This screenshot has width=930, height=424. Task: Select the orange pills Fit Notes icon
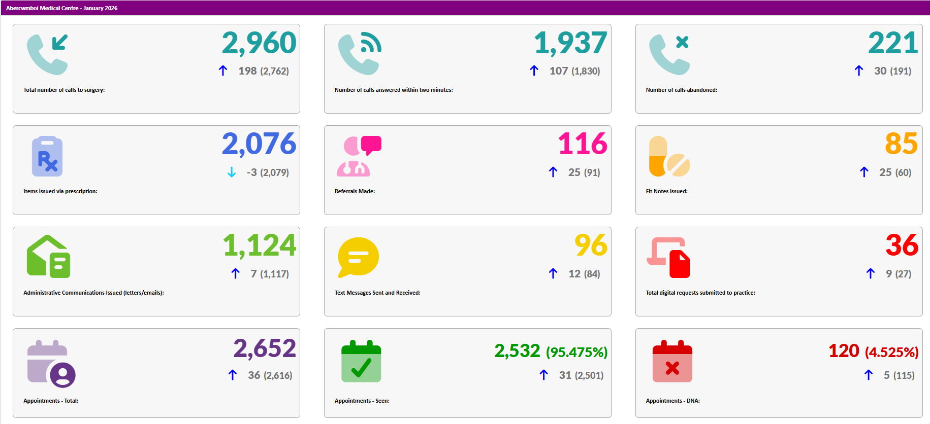[669, 156]
